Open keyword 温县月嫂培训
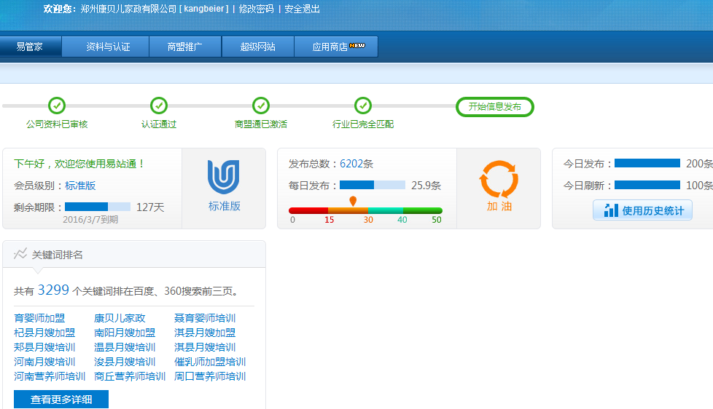713x409 pixels. click(125, 347)
